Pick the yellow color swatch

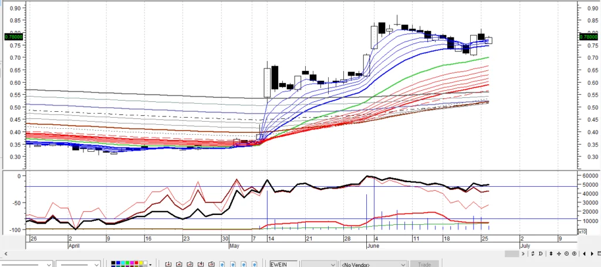tap(141, 263)
